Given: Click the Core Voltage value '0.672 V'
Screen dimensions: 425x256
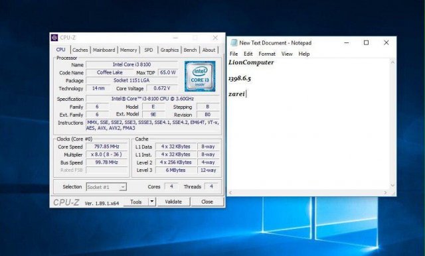Looking at the screenshot, I should pyautogui.click(x=162, y=88).
